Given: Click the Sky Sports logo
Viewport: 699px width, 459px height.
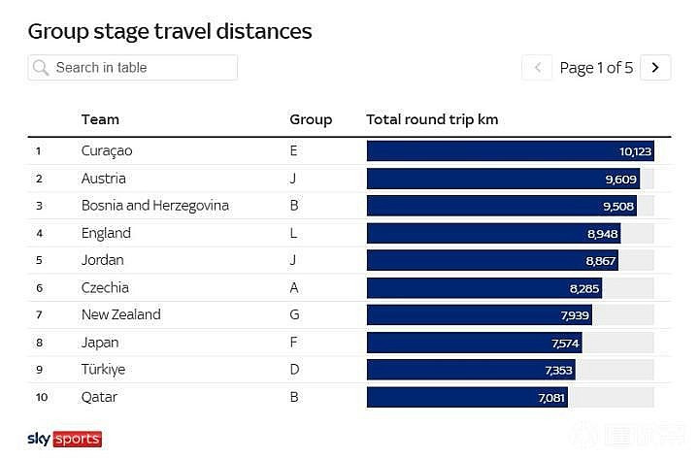Looking at the screenshot, I should tap(65, 439).
